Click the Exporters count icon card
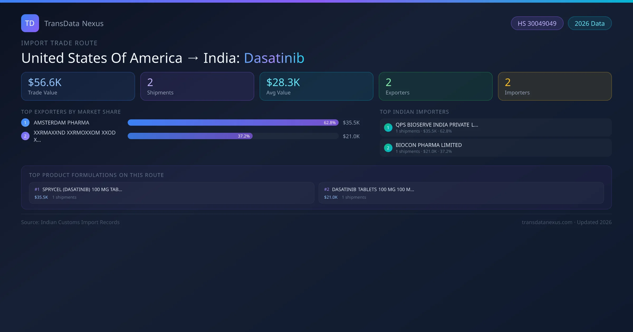The image size is (633, 332). point(435,86)
